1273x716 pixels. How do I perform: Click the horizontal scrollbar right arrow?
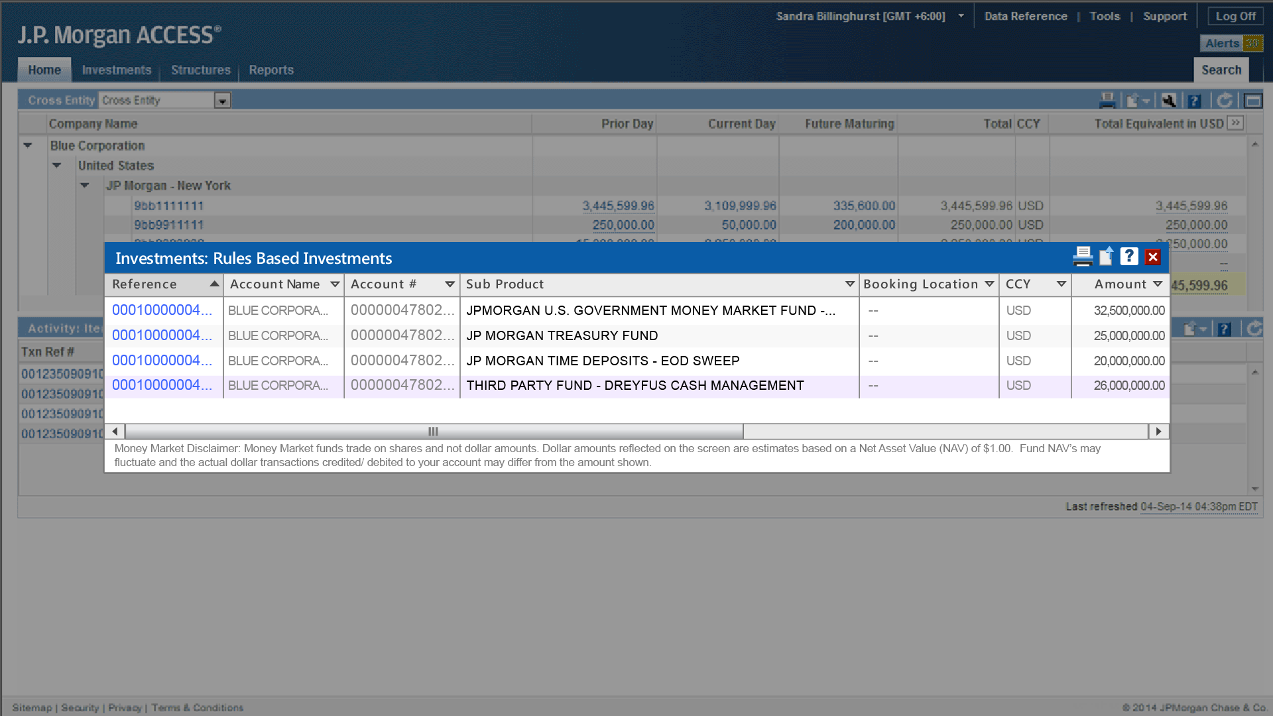[x=1158, y=432]
